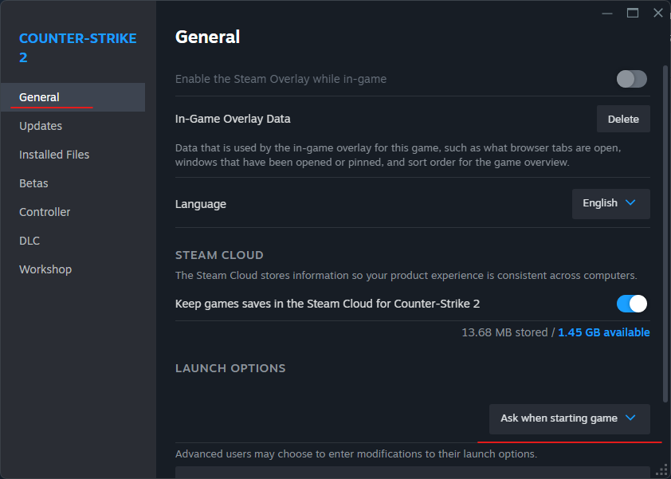Open the Installed Files section
This screenshot has height=479, width=671.
(54, 155)
